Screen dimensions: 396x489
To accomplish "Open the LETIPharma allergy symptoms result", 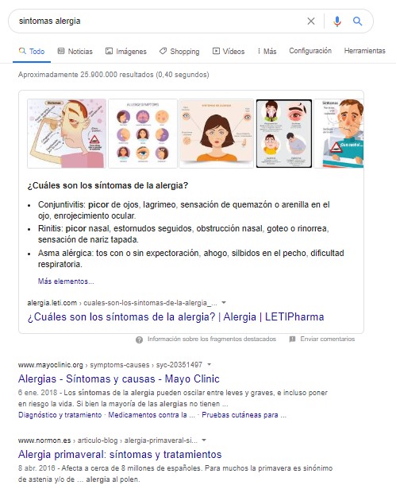I will coord(175,316).
